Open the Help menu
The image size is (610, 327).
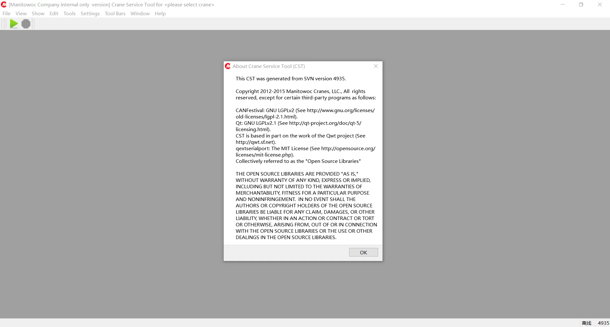click(160, 13)
